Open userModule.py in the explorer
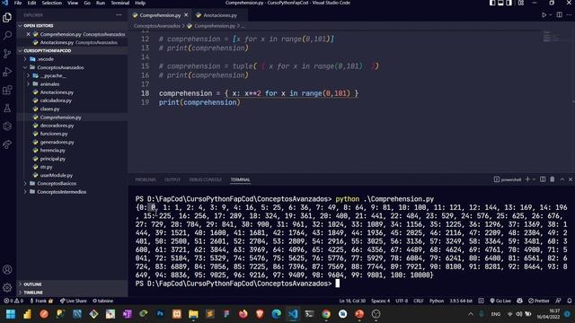This screenshot has width=575, height=323. pyautogui.click(x=56, y=176)
